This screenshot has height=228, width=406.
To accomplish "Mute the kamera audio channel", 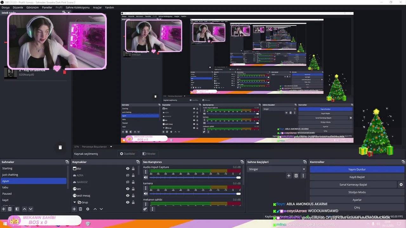I will point(146,193).
